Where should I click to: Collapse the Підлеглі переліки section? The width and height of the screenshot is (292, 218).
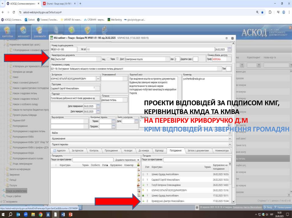pos(230,144)
